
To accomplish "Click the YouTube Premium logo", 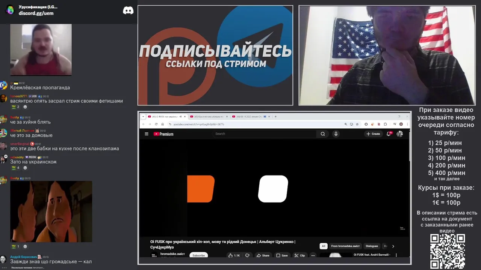I will click(x=163, y=134).
